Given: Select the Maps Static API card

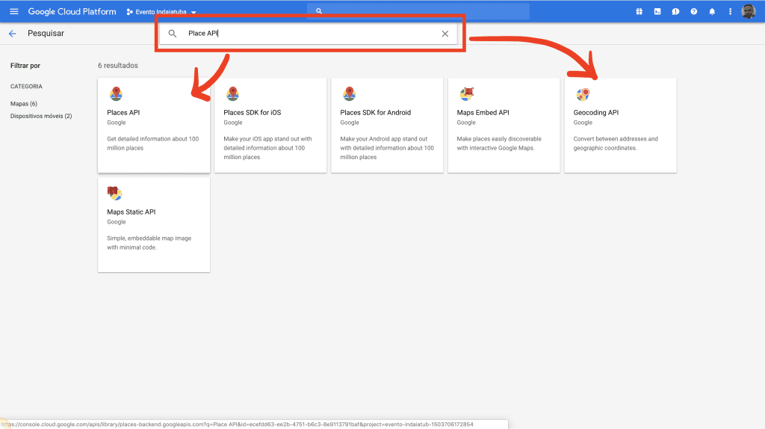Looking at the screenshot, I should (x=153, y=224).
